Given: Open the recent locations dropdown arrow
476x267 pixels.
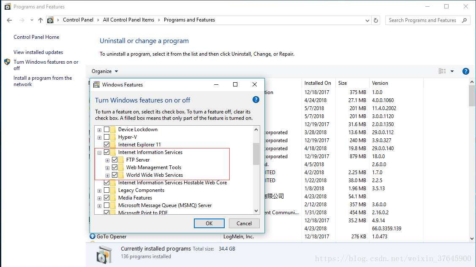Looking at the screenshot, I should click(32, 20).
